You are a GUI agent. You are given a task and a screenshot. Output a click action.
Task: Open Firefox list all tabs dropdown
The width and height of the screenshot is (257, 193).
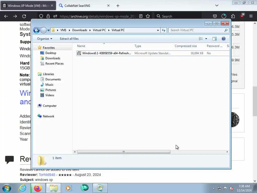tap(217, 6)
